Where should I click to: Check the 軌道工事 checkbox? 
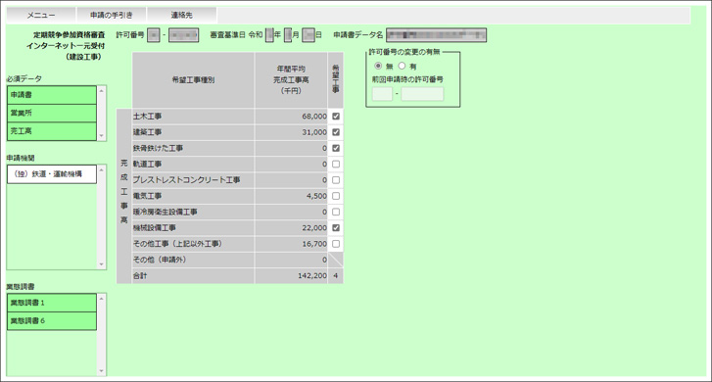pos(336,164)
